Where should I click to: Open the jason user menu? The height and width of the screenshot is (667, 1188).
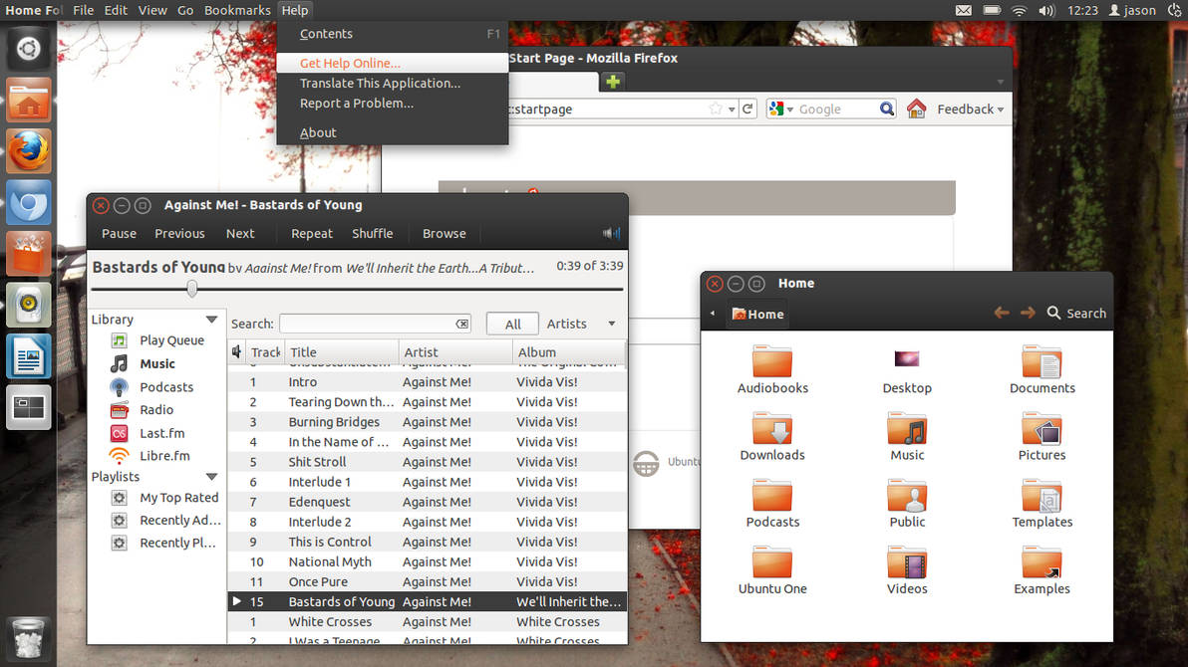pos(1132,11)
